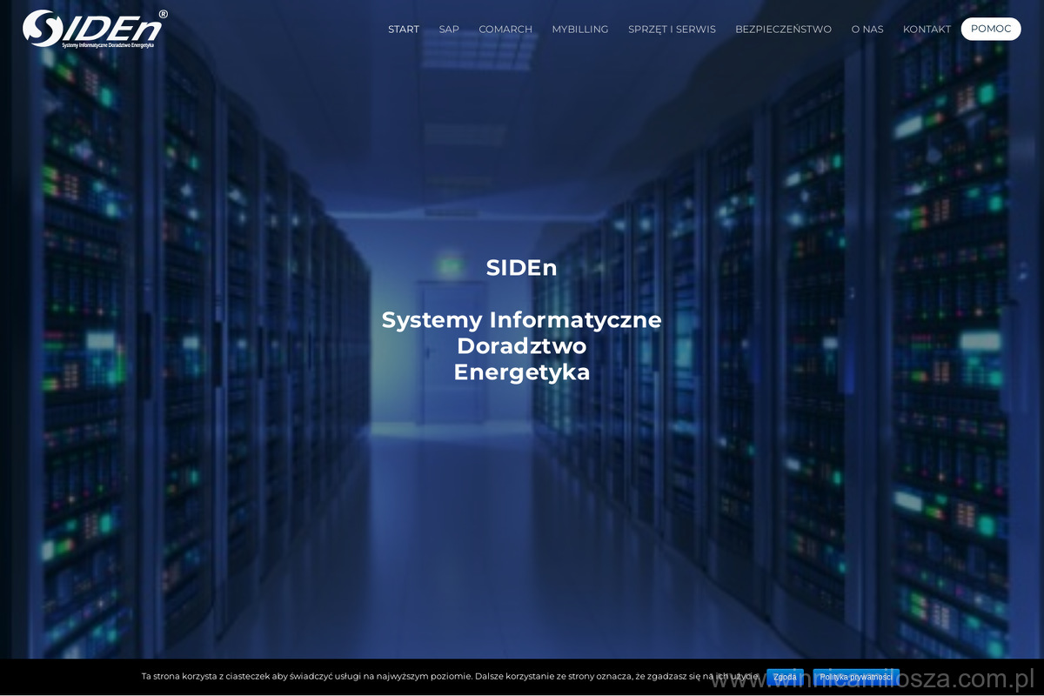Viewport: 1044px width, 696px height.
Task: Click the Systemy Informatyczne headline text
Action: (x=521, y=320)
